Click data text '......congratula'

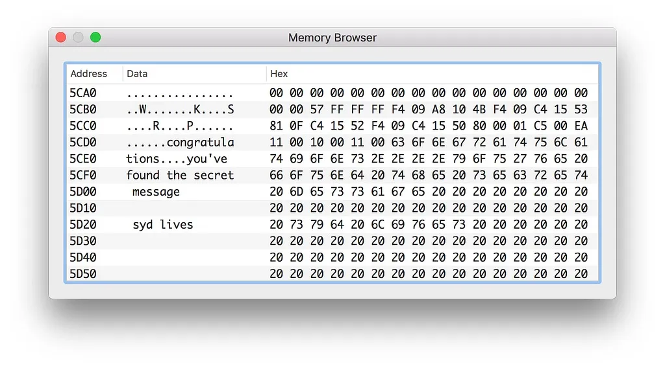181,143
